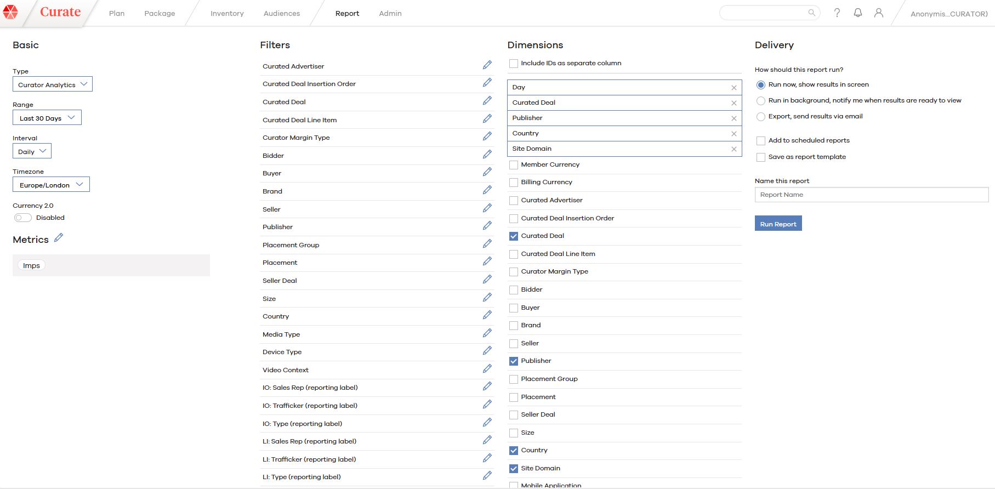This screenshot has height=489, width=995.
Task: Open the user profile icon
Action: pos(878,13)
